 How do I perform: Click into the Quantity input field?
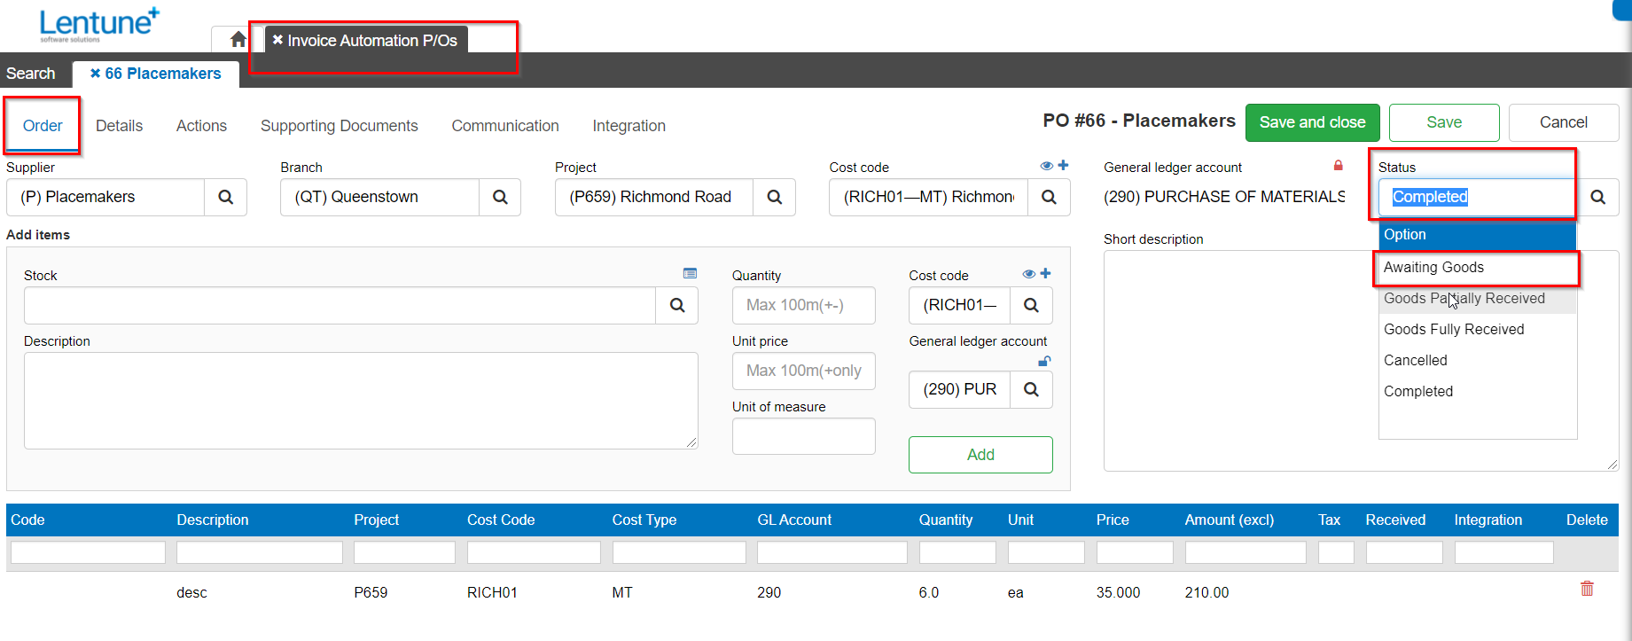click(803, 305)
